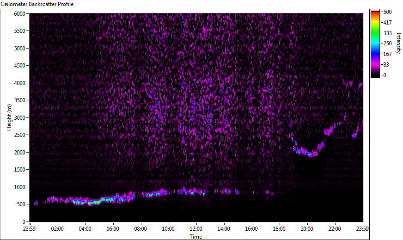Image resolution: width=403 pixels, height=240 pixels.
Task: Click the 500 height axis value
Action: (21, 204)
